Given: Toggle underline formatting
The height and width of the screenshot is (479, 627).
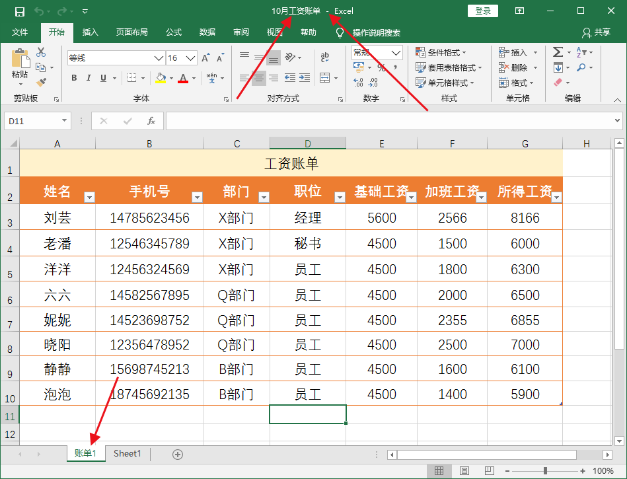Looking at the screenshot, I should pos(104,77).
